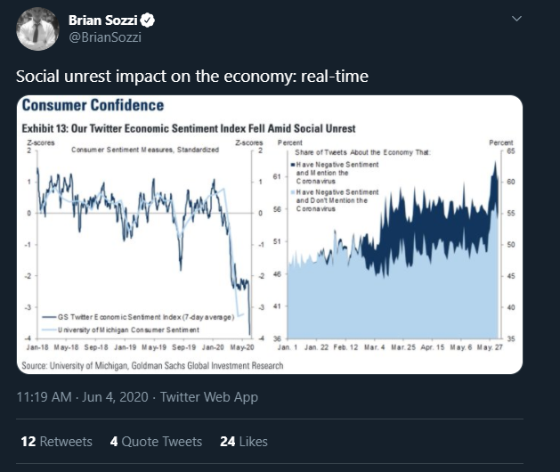Click the verified badge next to Brian Sozzi
Viewport: 560px width, 472px height.
tap(147, 20)
